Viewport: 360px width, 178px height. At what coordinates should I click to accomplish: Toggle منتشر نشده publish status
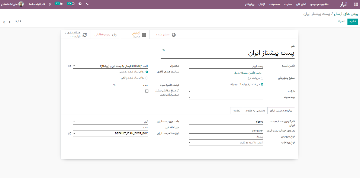click(x=164, y=35)
